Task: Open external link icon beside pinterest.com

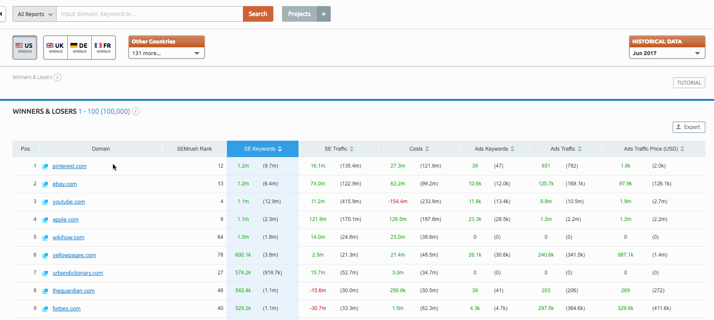Action: pos(45,167)
